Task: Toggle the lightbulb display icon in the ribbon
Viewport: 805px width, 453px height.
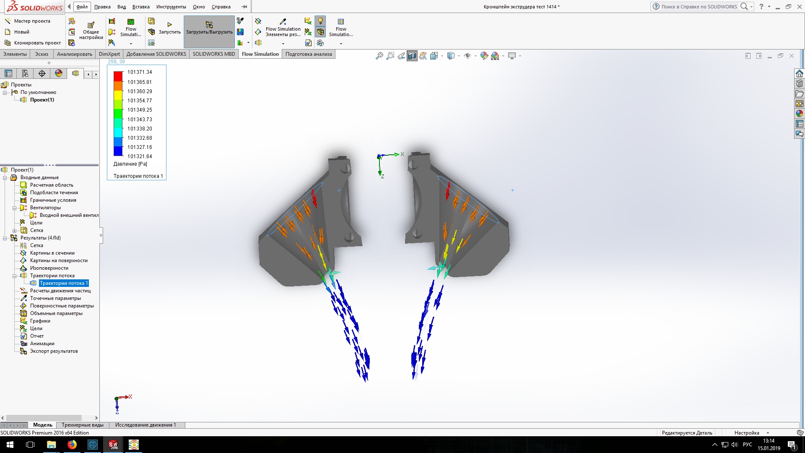Action: point(320,21)
